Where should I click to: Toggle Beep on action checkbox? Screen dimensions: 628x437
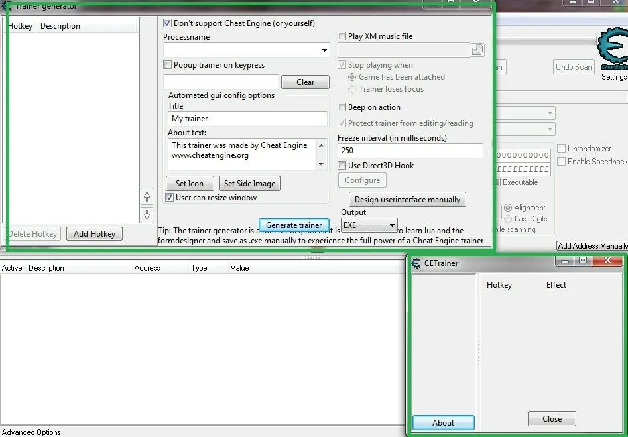point(342,107)
